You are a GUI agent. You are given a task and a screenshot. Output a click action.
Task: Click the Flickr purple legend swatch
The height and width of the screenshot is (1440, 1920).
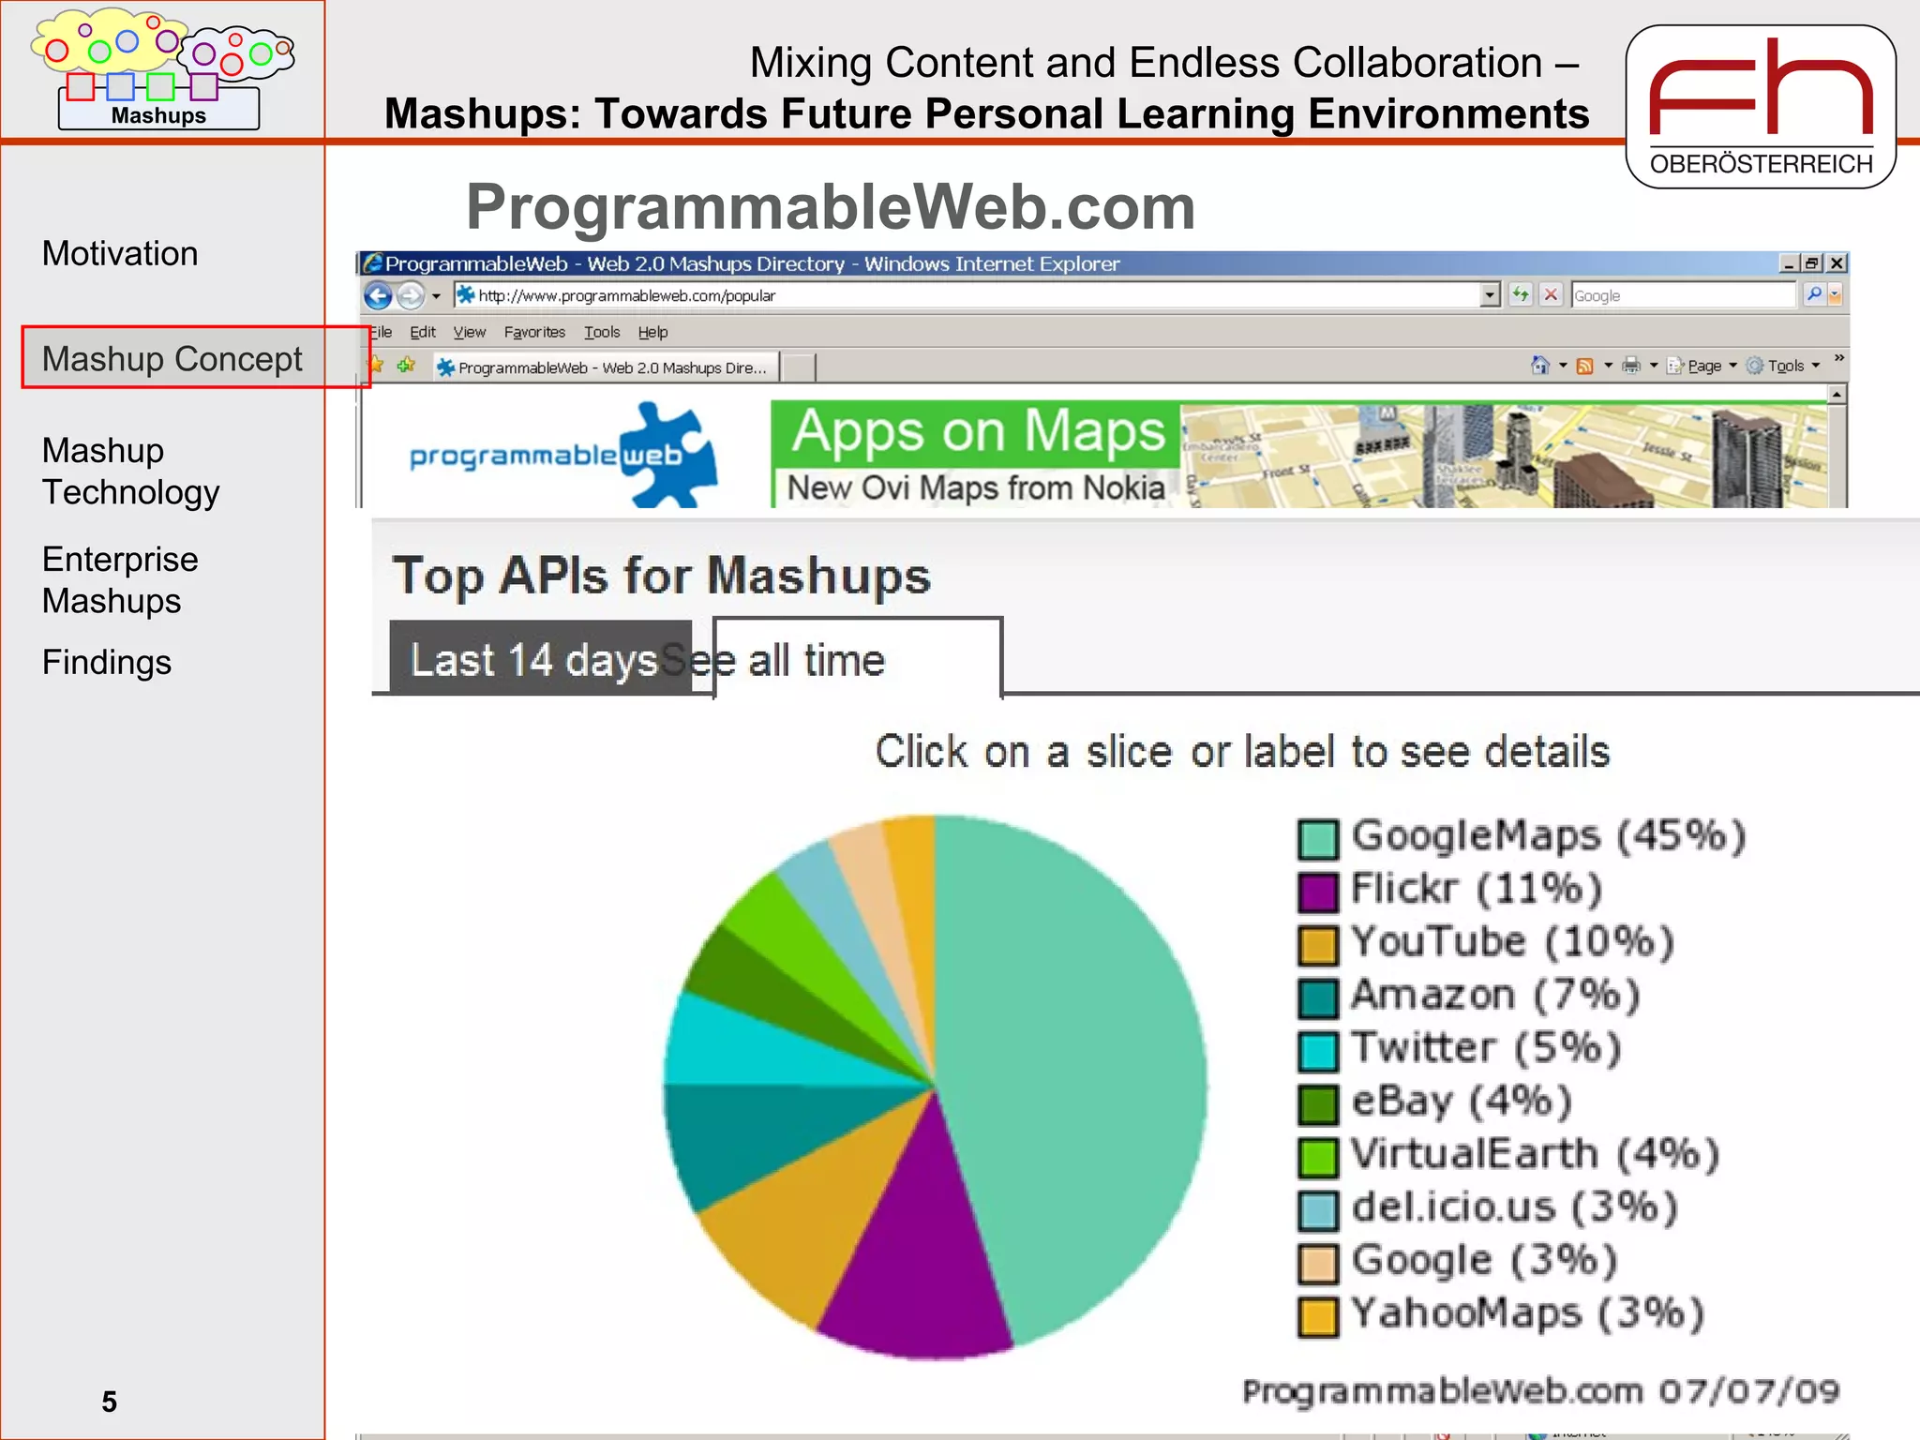(1318, 892)
